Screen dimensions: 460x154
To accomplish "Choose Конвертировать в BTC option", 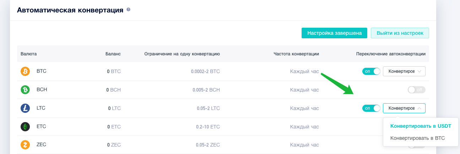I will point(417,138).
